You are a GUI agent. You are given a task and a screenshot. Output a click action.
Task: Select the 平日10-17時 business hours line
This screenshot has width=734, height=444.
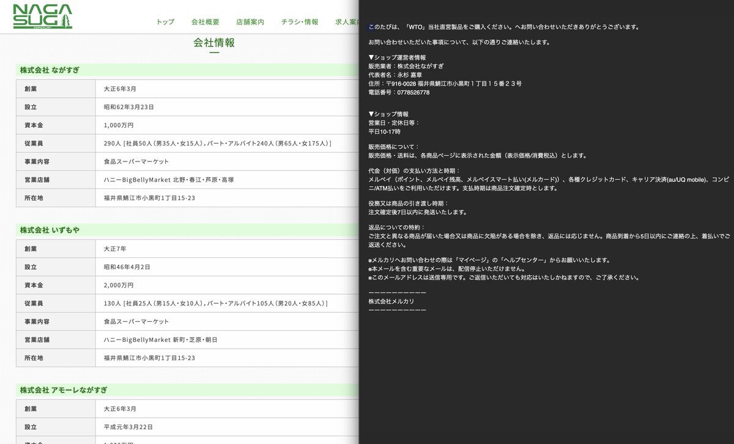pyautogui.click(x=384, y=131)
